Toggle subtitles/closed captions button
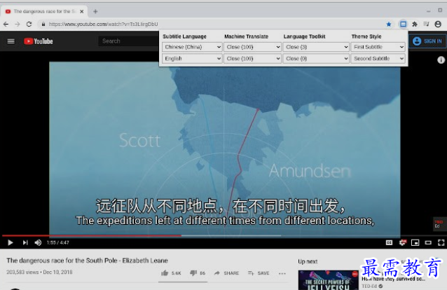 (389, 242)
